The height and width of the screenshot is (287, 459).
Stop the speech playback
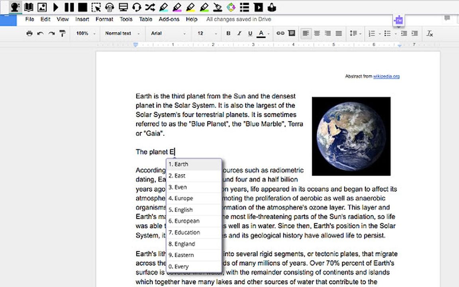83,7
